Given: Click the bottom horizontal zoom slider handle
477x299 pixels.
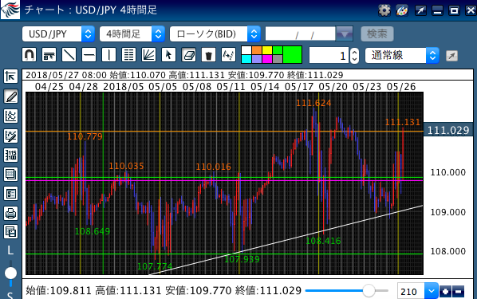Looking at the screenshot, I should (x=369, y=290).
